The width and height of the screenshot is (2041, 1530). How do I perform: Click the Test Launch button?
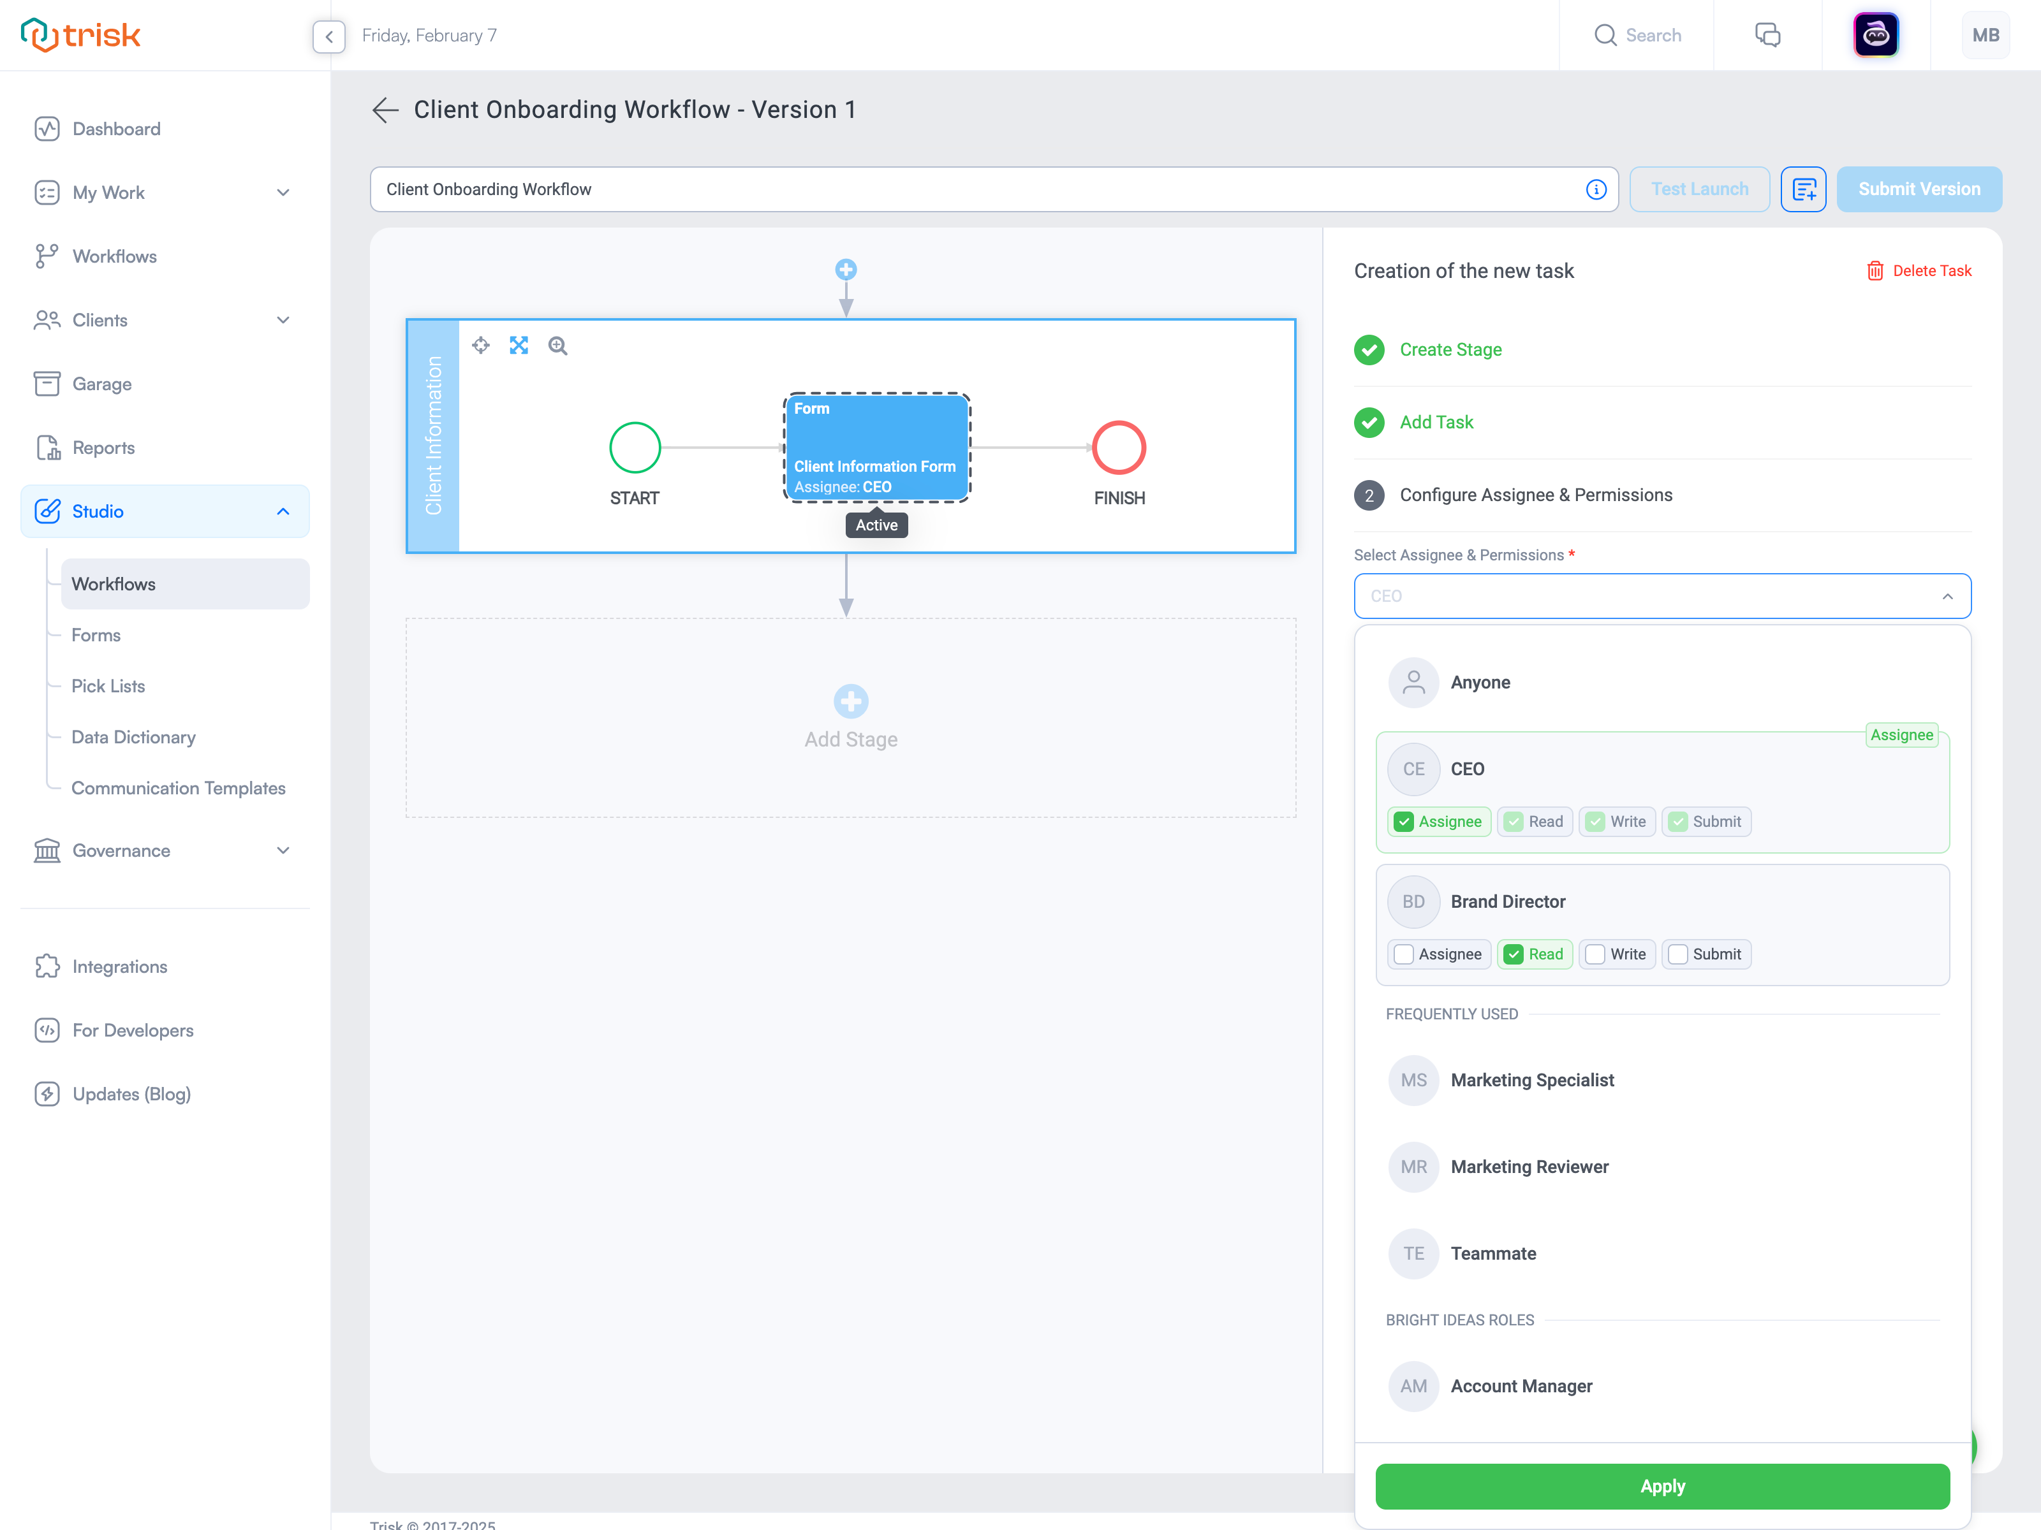point(1700,189)
